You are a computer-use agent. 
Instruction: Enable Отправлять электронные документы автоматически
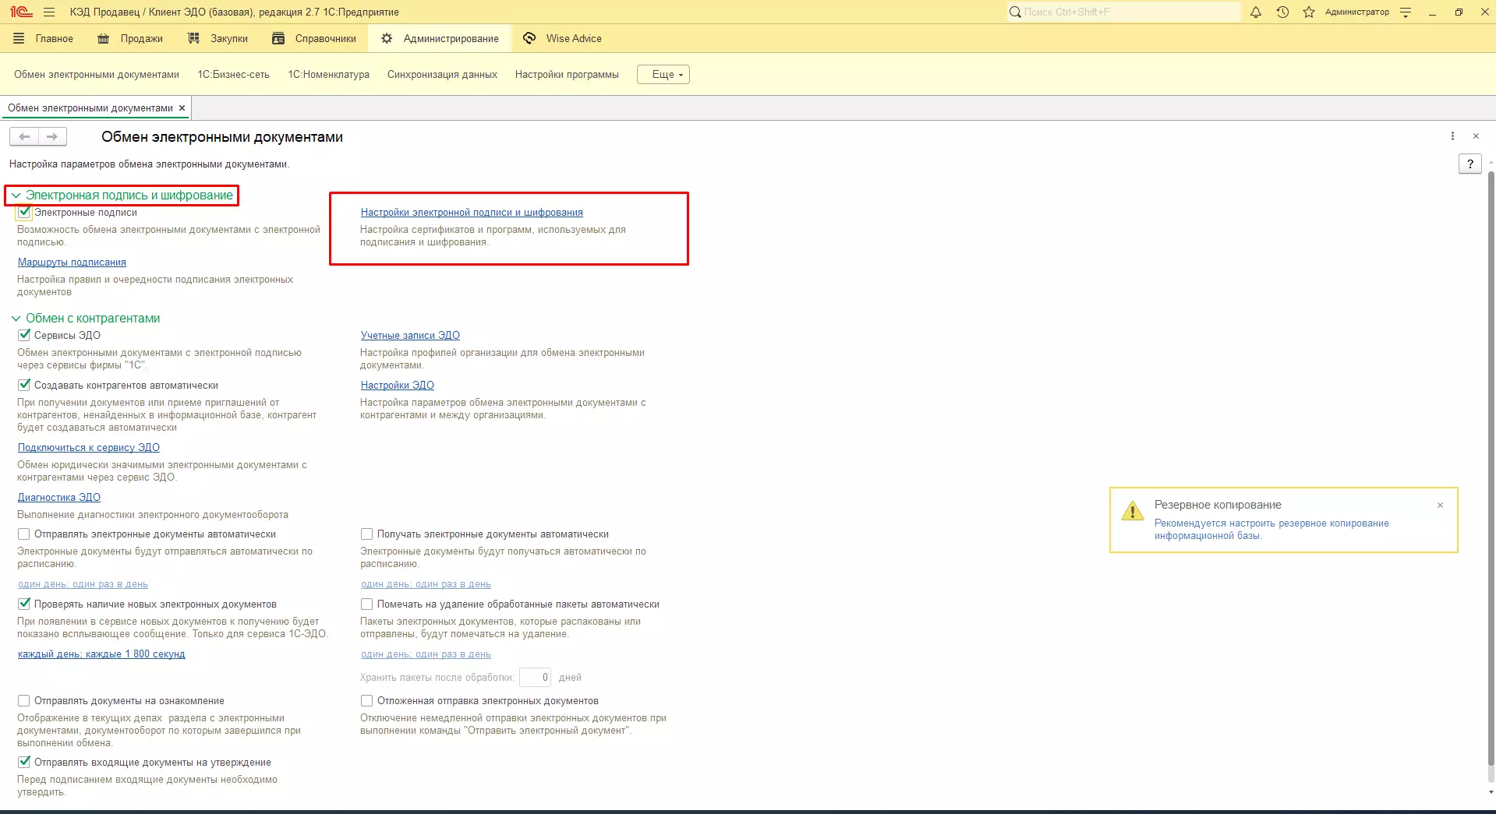[x=24, y=534]
